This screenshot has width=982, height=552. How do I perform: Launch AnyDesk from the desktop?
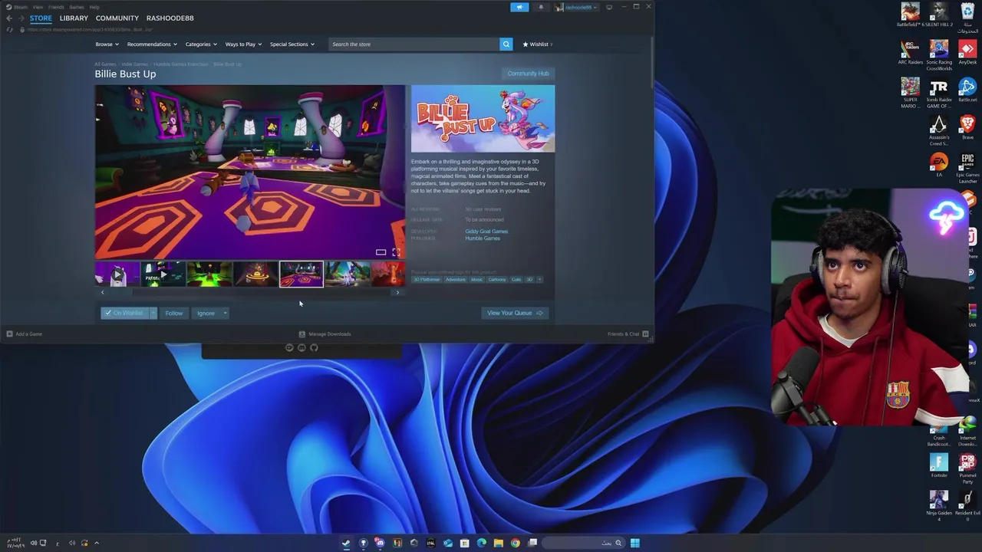click(967, 53)
